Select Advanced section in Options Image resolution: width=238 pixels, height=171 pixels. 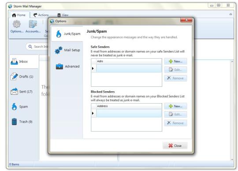coord(67,66)
